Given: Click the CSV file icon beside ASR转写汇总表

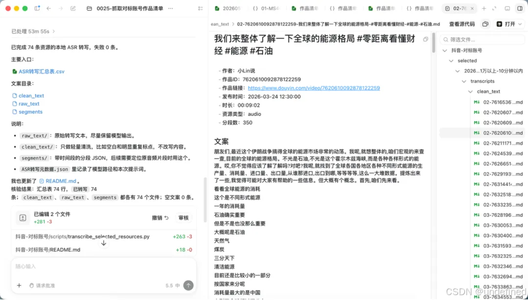Looking at the screenshot, I should click(15, 71).
